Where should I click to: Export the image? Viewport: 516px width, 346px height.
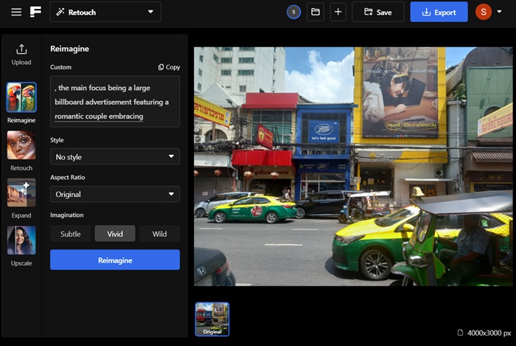click(439, 13)
